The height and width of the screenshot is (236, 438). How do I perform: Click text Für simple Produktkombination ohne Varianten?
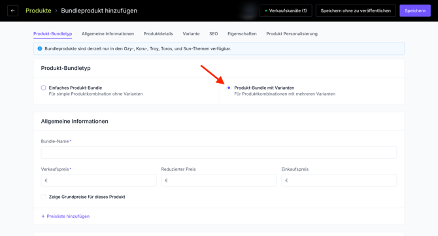click(95, 94)
